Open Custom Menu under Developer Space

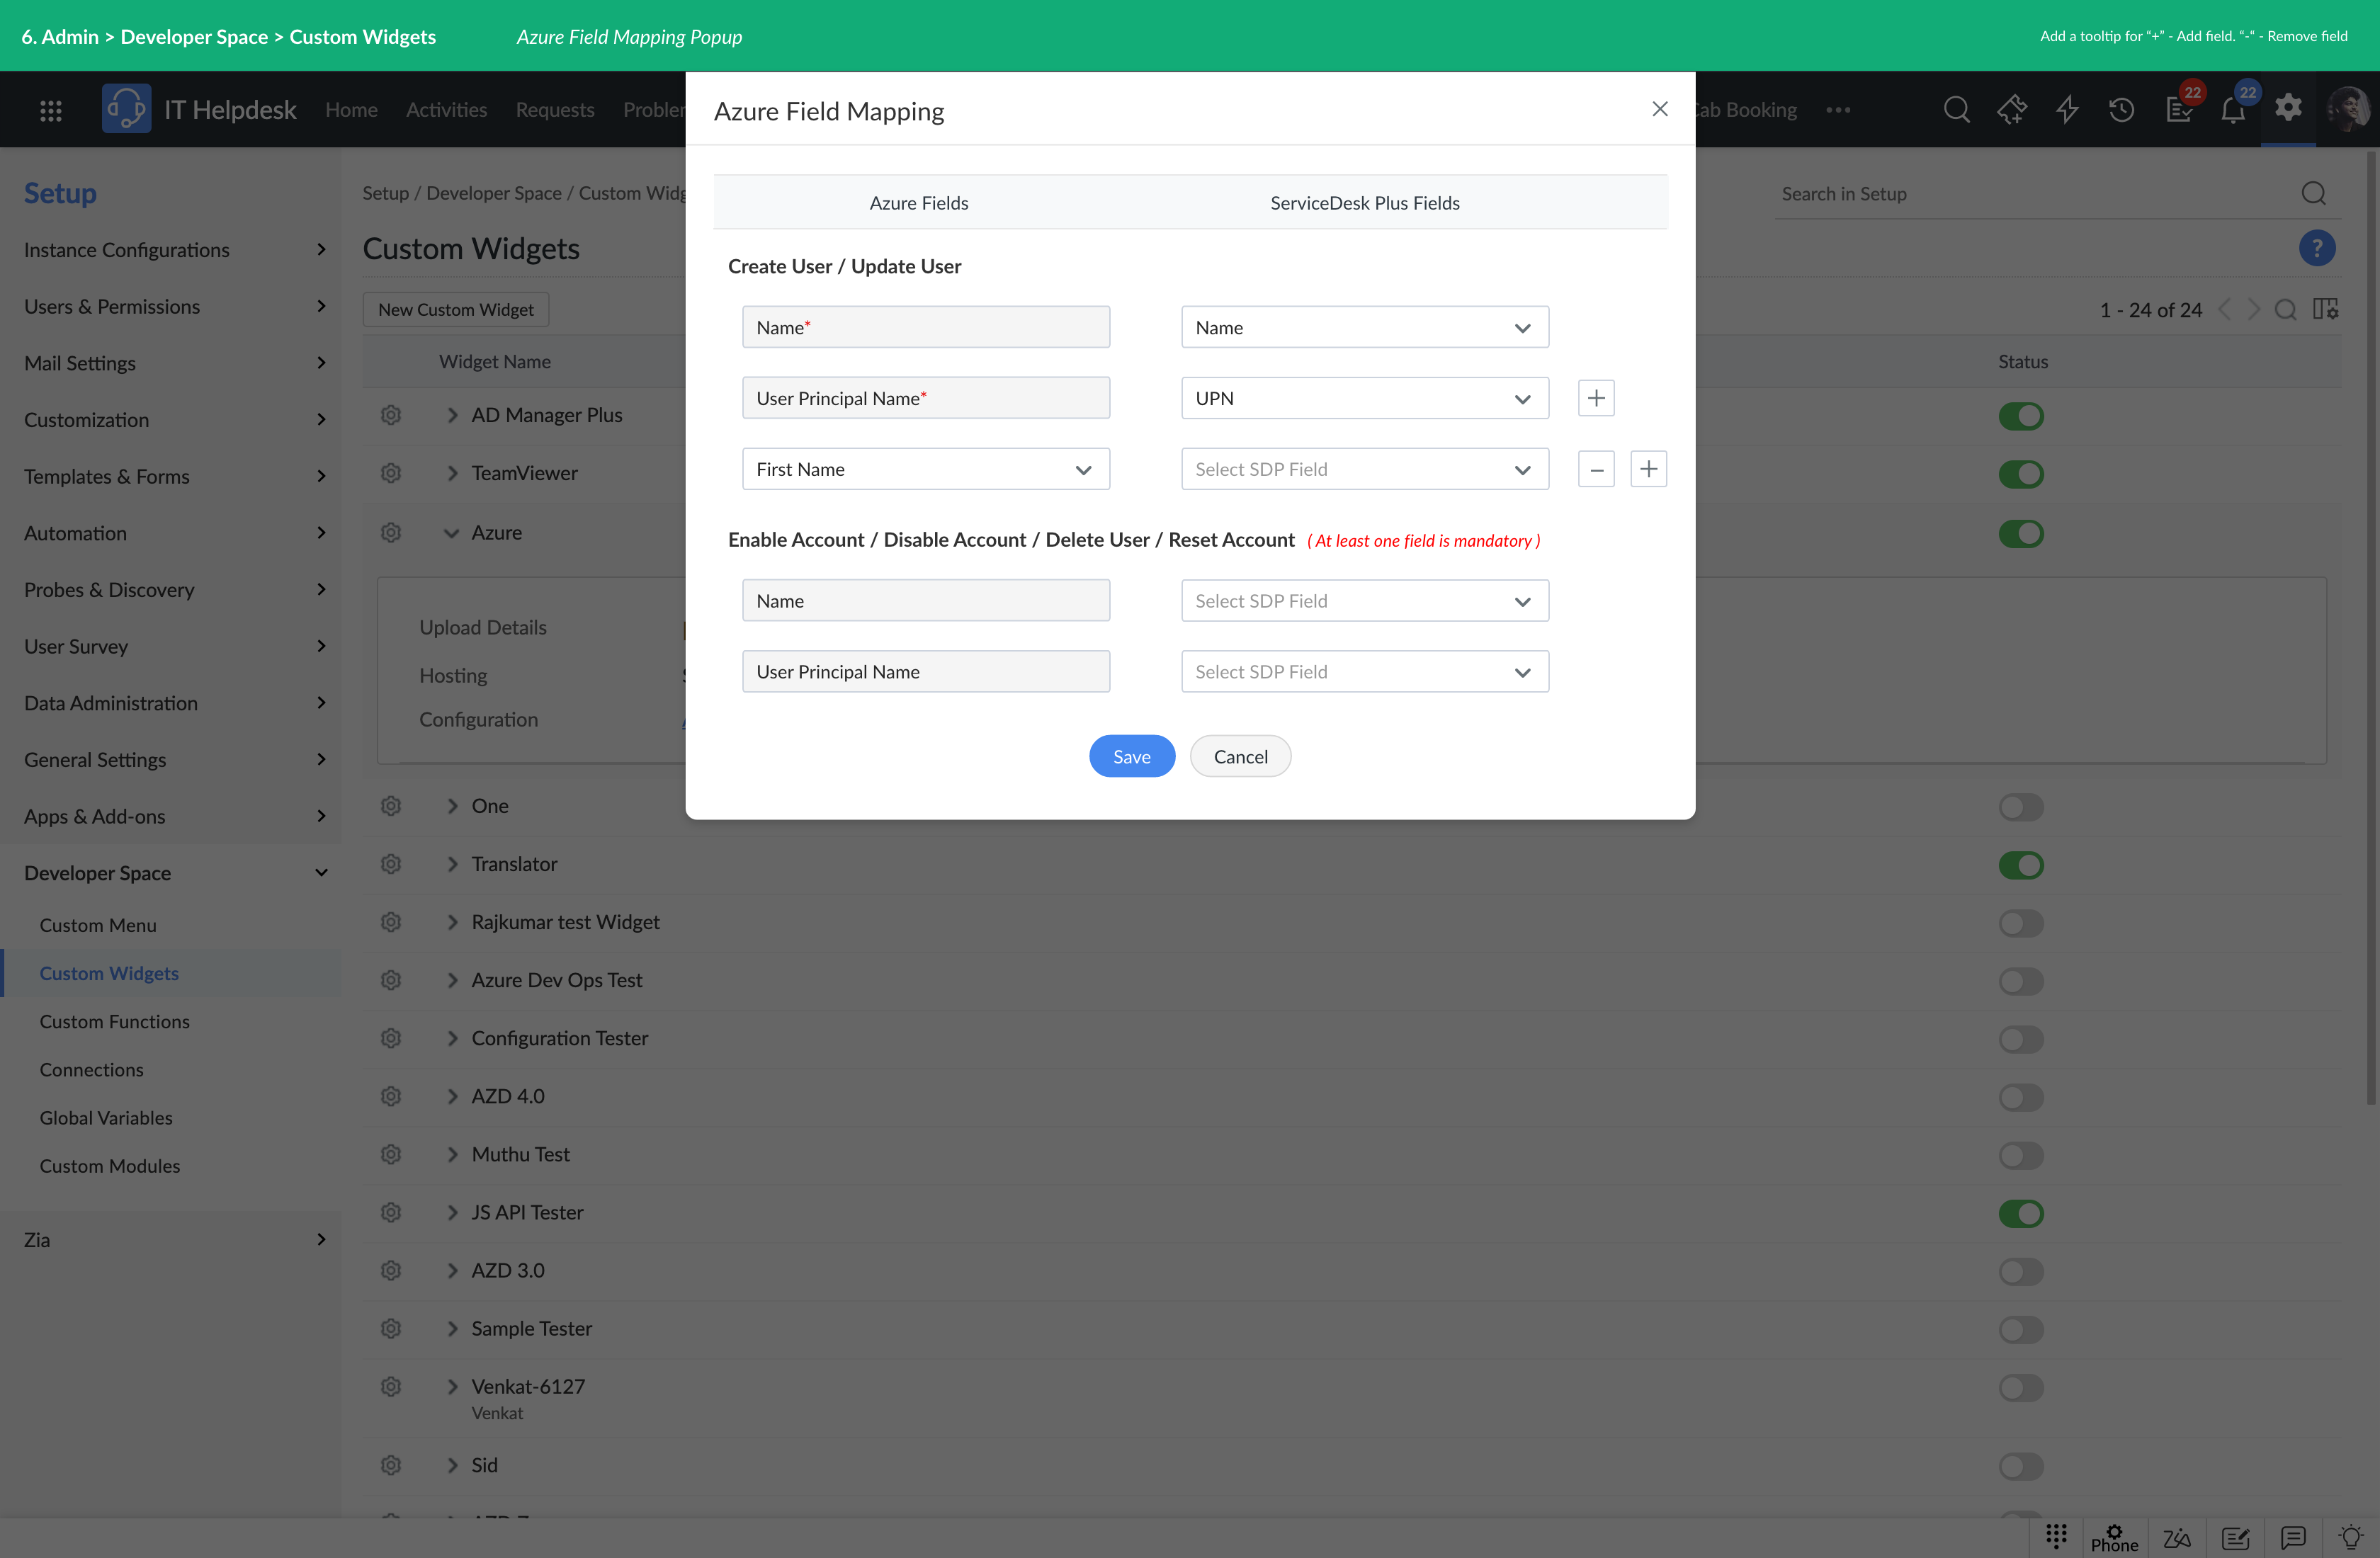tap(98, 926)
